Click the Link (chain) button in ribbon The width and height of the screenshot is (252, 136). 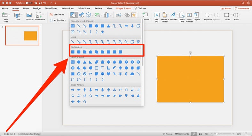pyautogui.click(x=127, y=15)
